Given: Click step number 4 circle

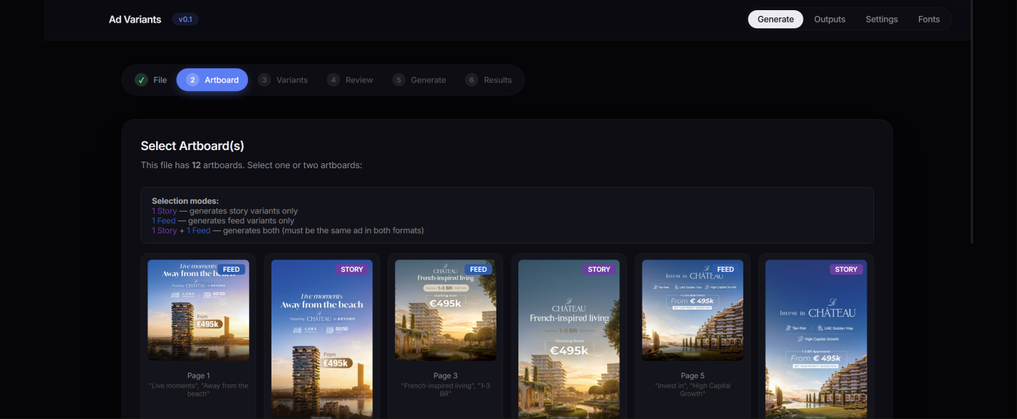Looking at the screenshot, I should tap(333, 80).
